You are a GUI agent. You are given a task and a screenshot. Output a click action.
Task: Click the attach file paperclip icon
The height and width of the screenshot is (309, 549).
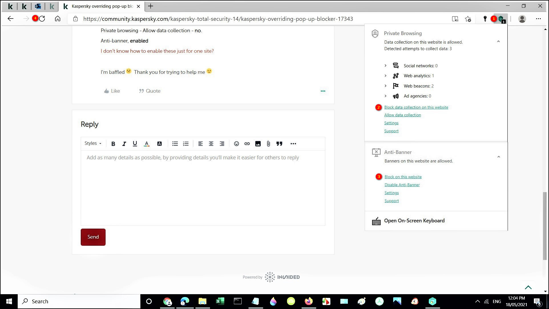(x=268, y=144)
